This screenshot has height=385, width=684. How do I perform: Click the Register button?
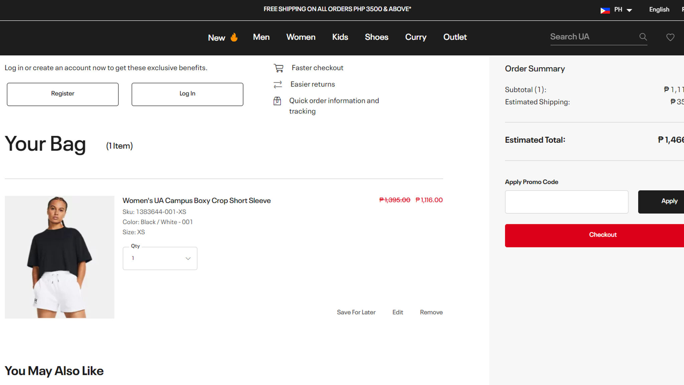coord(63,94)
